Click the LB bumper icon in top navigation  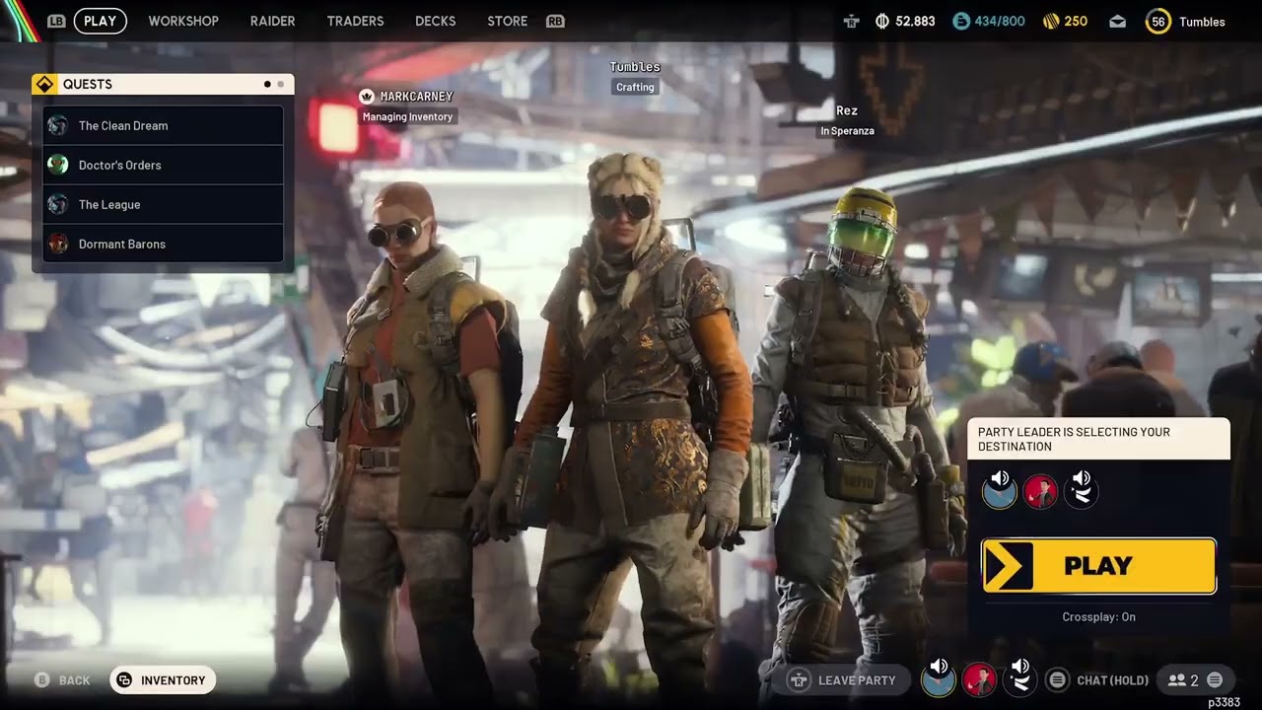(56, 21)
